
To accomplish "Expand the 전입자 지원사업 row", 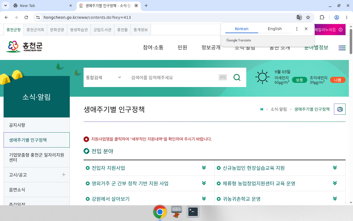I will pos(149,168).
